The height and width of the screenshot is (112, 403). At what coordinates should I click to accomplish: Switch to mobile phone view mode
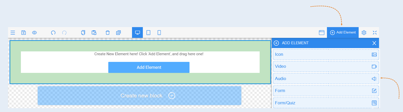coord(159,32)
